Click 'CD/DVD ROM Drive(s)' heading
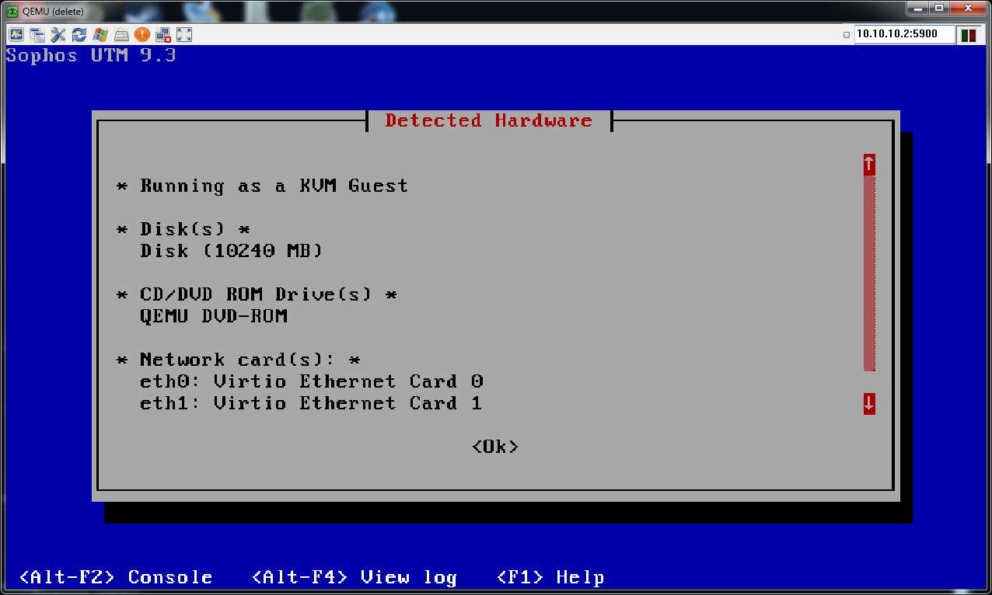The width and height of the screenshot is (992, 595). [256, 294]
